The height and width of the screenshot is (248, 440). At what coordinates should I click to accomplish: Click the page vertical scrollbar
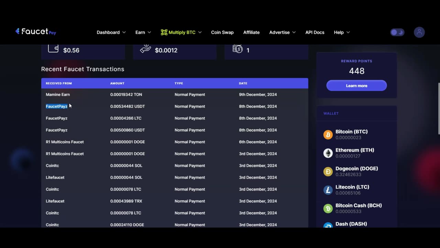pyautogui.click(x=439, y=108)
